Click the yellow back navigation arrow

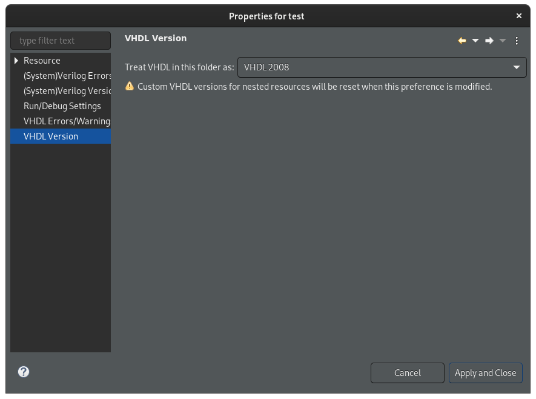click(x=462, y=41)
